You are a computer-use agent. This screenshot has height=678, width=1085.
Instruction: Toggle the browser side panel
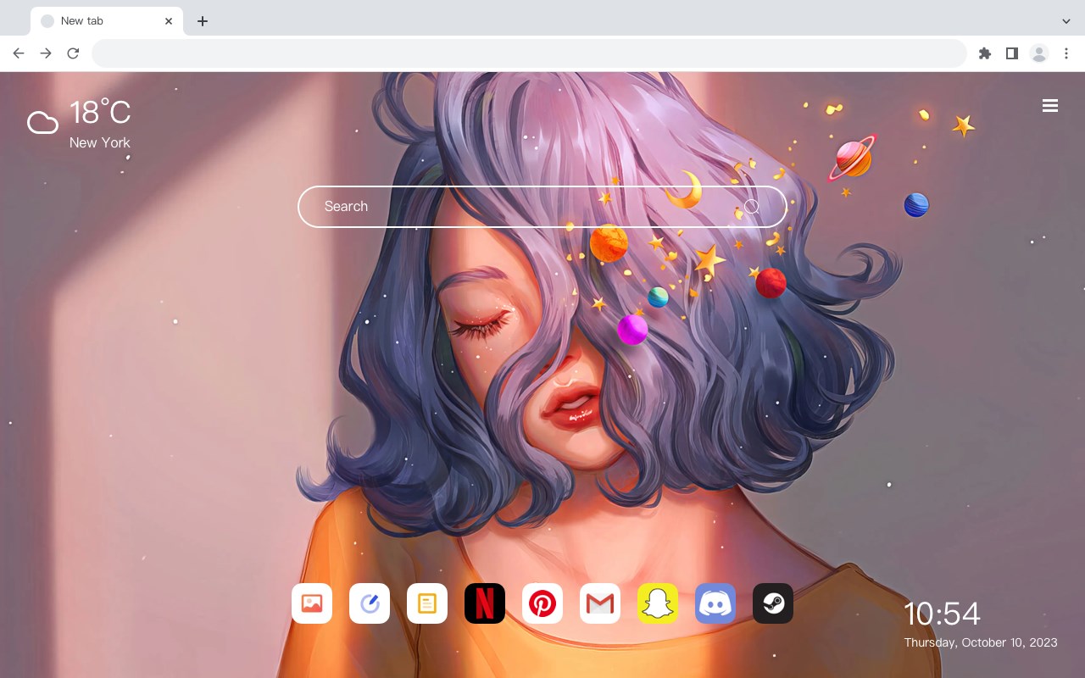tap(1011, 53)
